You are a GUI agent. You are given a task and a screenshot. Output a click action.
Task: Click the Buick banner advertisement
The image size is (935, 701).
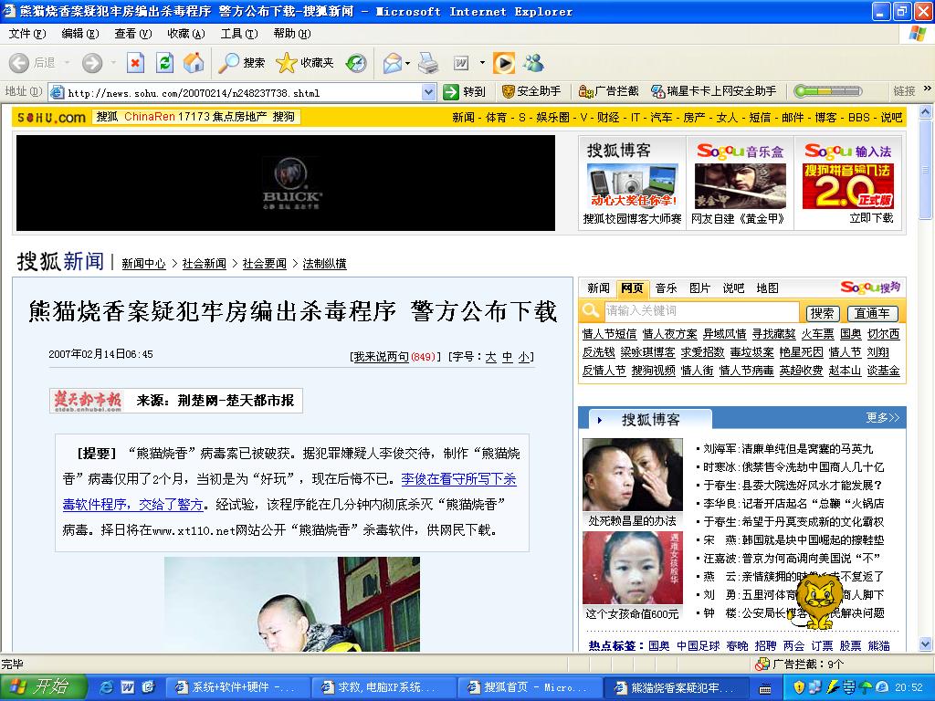[286, 183]
